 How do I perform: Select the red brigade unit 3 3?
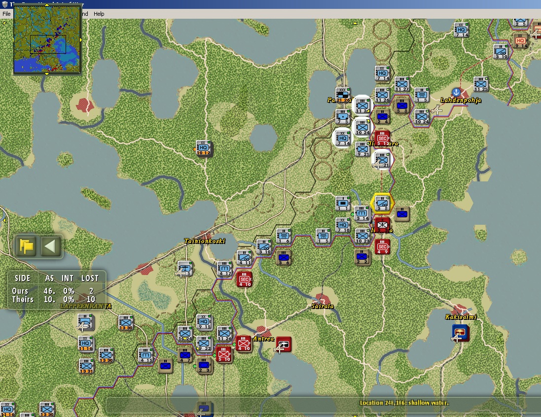[x=382, y=225]
